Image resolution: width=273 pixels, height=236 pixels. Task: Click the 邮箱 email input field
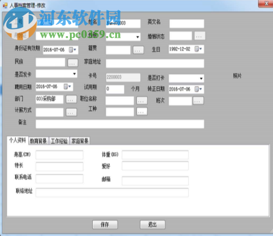click(x=155, y=181)
